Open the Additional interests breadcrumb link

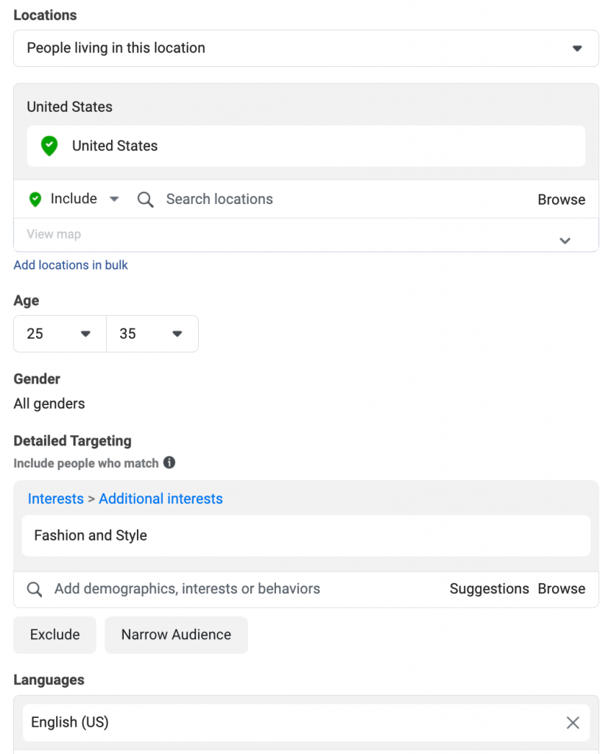click(160, 498)
